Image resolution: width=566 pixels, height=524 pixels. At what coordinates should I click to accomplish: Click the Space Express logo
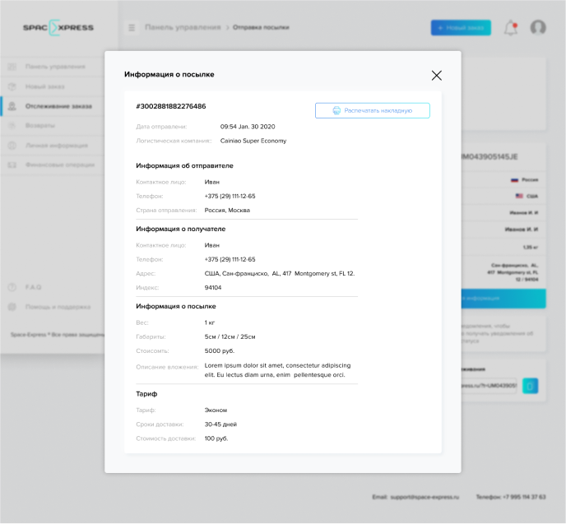[58, 28]
